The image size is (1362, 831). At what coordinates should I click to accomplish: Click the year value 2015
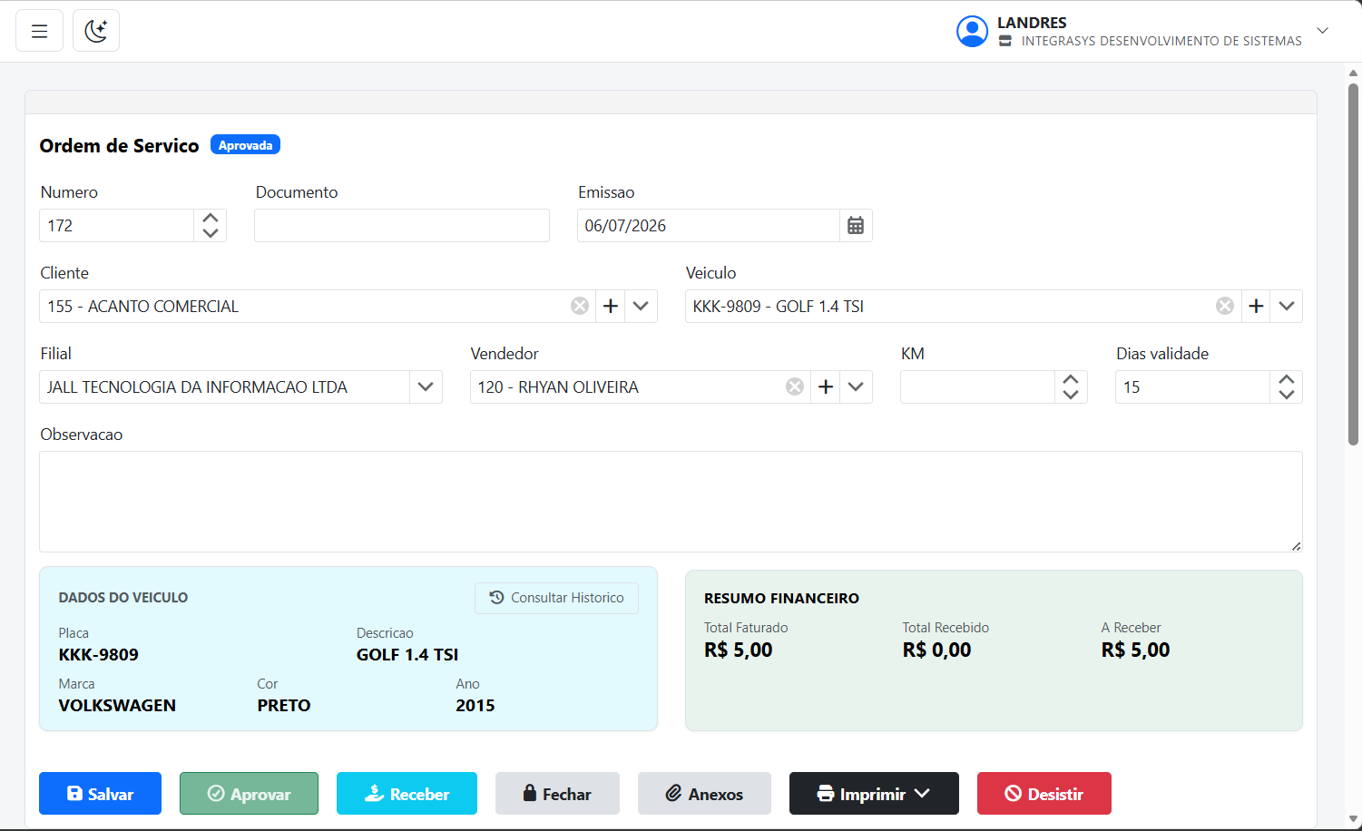(x=475, y=706)
